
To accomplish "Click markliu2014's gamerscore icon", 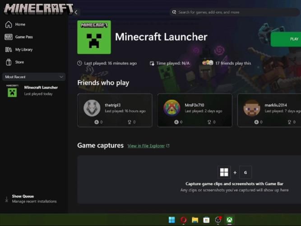I will coord(256,122).
